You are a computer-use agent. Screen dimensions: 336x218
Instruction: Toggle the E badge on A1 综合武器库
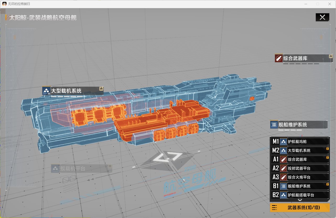click(327, 157)
